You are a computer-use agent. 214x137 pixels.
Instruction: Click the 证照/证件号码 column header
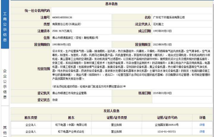pyautogui.click(x=167, y=118)
